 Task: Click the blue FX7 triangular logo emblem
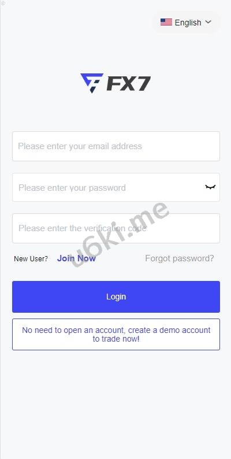click(91, 83)
